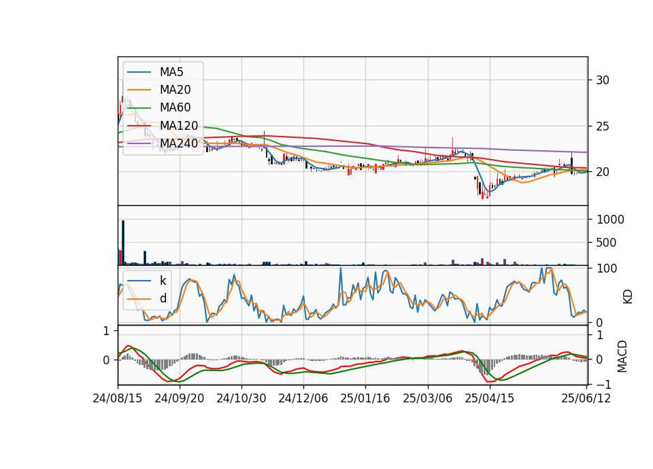Image resolution: width=653 pixels, height=469 pixels.
Task: Click the MA5 blue line legend sample
Action: [x=139, y=72]
